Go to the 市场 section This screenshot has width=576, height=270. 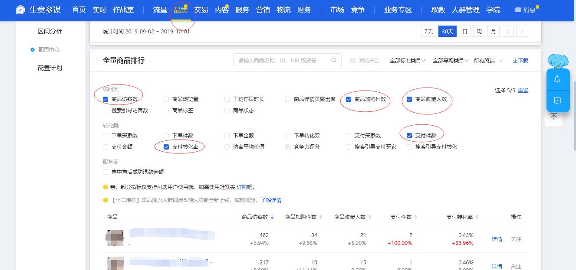[x=337, y=10]
